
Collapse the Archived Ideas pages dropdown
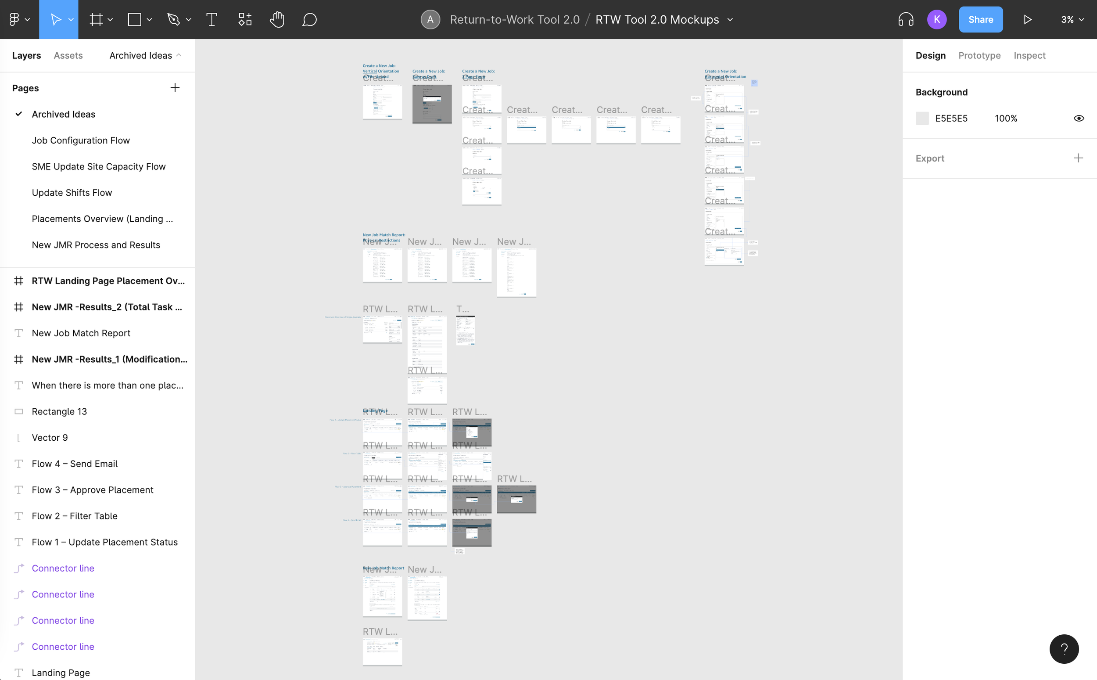click(x=179, y=55)
